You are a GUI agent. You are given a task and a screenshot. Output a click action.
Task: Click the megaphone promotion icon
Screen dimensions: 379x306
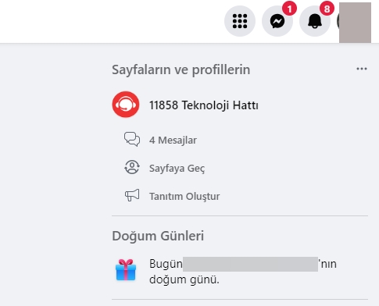132,195
